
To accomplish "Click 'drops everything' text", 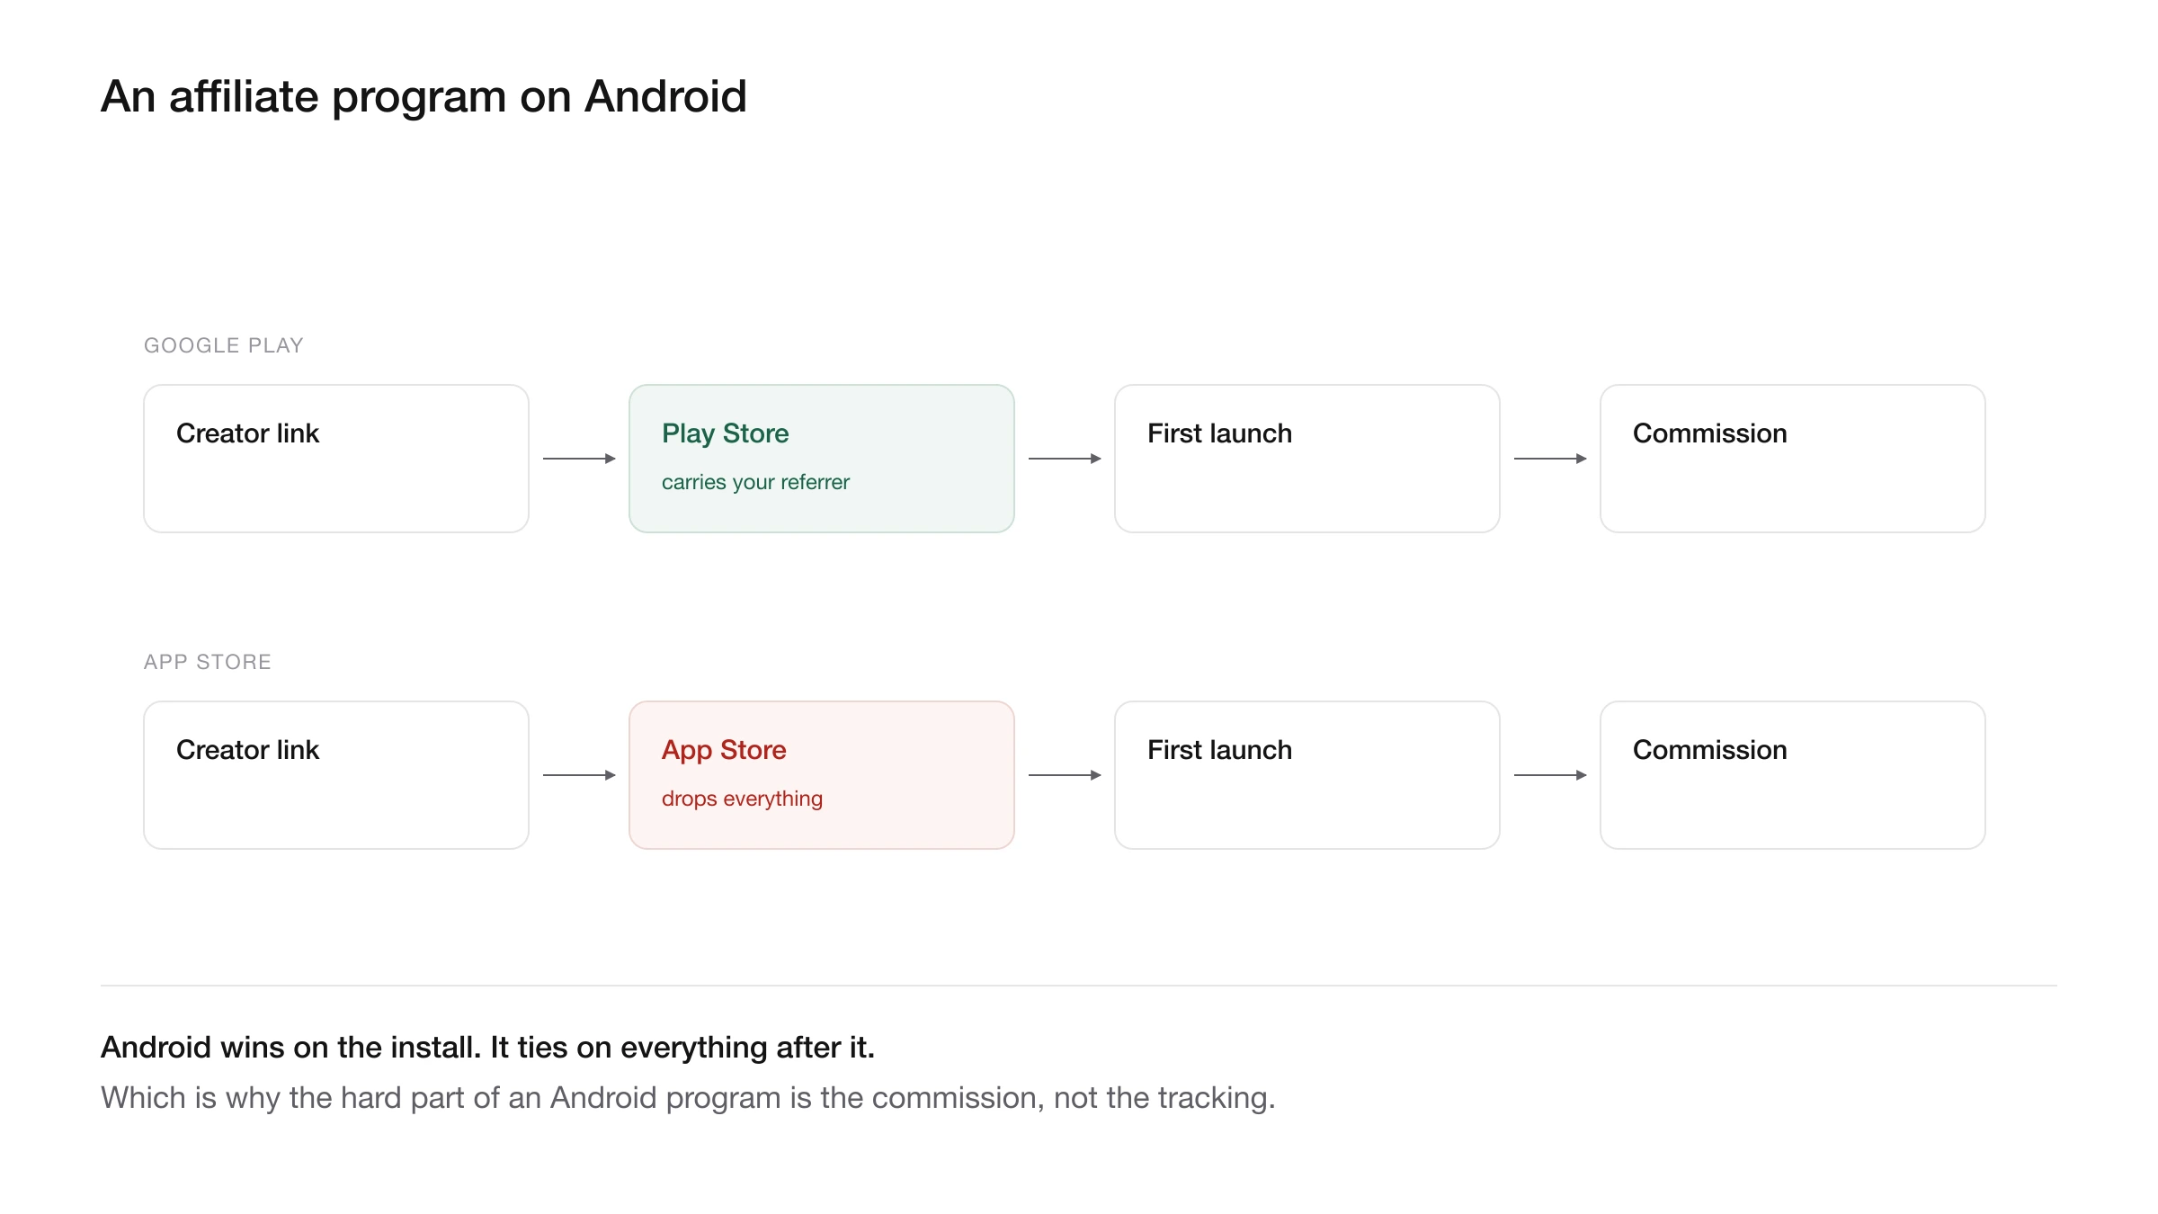I will (742, 799).
